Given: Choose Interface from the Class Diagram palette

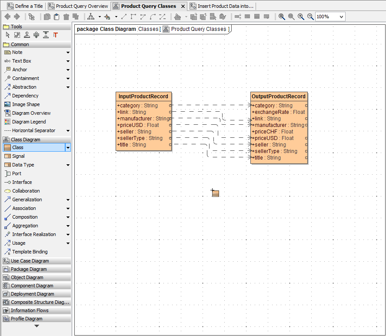Looking at the screenshot, I should [x=22, y=182].
